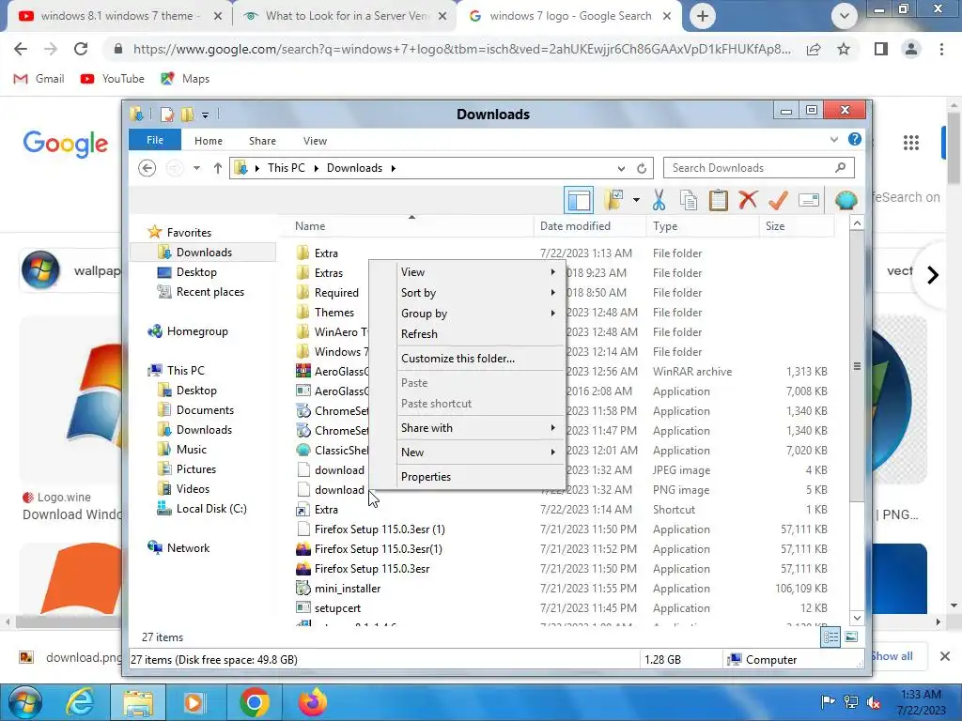Switch to large icons view in status bar
The width and height of the screenshot is (962, 721).
pos(851,637)
